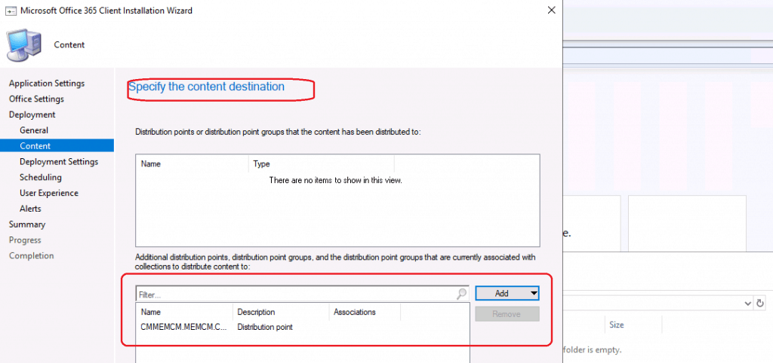Close the Office 365 Client Installation Wizard
The height and width of the screenshot is (363, 773).
tap(552, 10)
